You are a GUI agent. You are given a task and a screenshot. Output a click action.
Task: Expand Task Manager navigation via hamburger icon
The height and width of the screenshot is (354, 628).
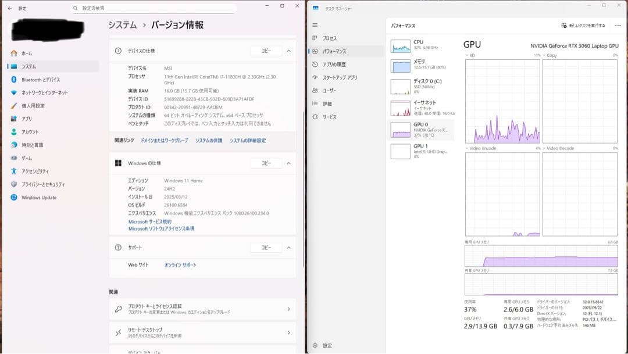(315, 25)
